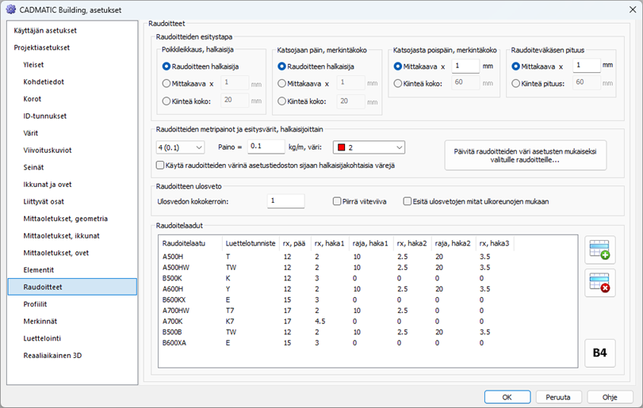Toggle Piirrä viiteviiva checkbox

[360, 201]
